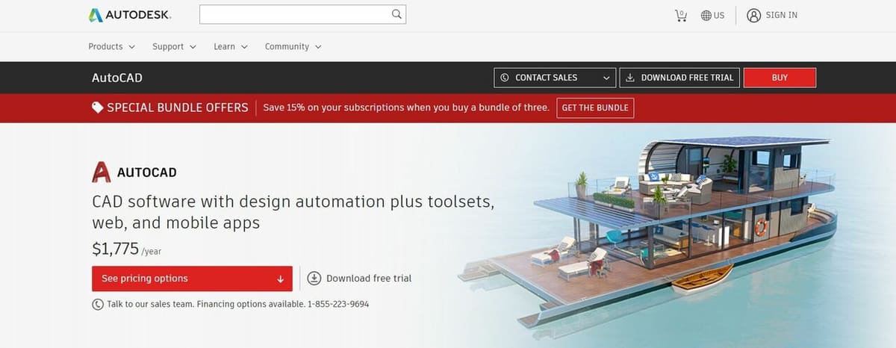Viewport: 896px width, 348px height.
Task: Open the shopping cart icon
Action: tap(681, 15)
